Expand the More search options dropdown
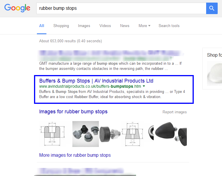Screen dimensions: 222x176 pos(144,26)
